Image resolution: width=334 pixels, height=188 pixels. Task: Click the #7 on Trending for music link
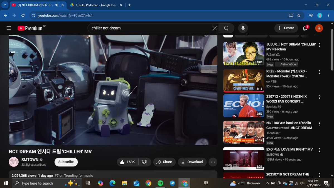74,175
